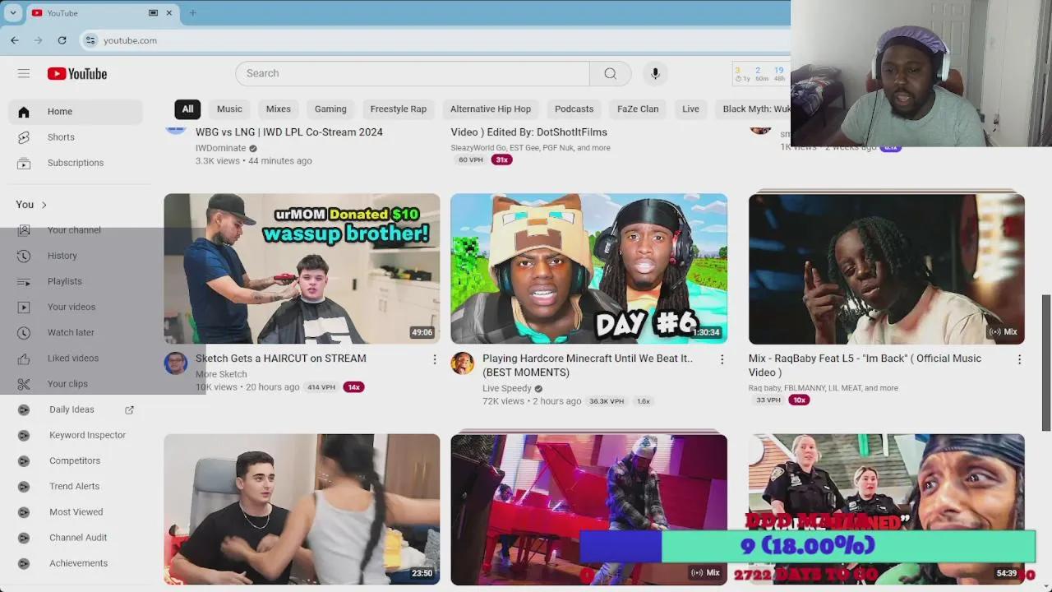This screenshot has width=1052, height=592.
Task: Open Your channel in the sidebar
Action: [x=76, y=230]
